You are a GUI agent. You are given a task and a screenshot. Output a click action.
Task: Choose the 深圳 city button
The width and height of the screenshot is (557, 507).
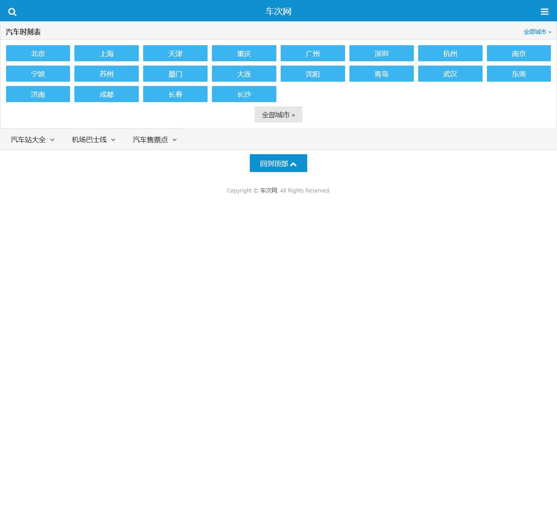pos(382,53)
